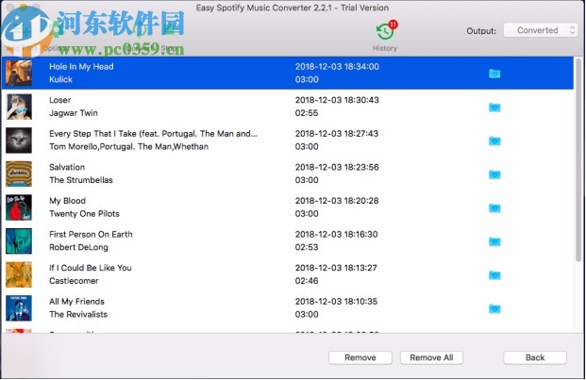
Task: Open the History panel icon
Action: (385, 32)
